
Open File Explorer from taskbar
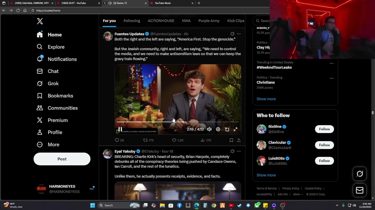coord(162,205)
